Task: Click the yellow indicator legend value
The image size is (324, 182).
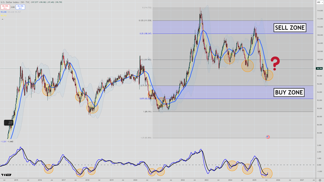Action: tap(3, 16)
